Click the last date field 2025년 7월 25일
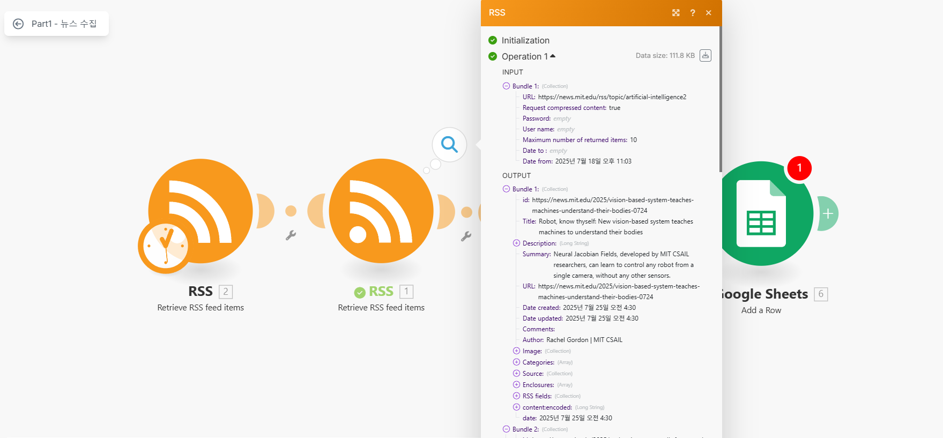943x438 pixels. pos(576,418)
